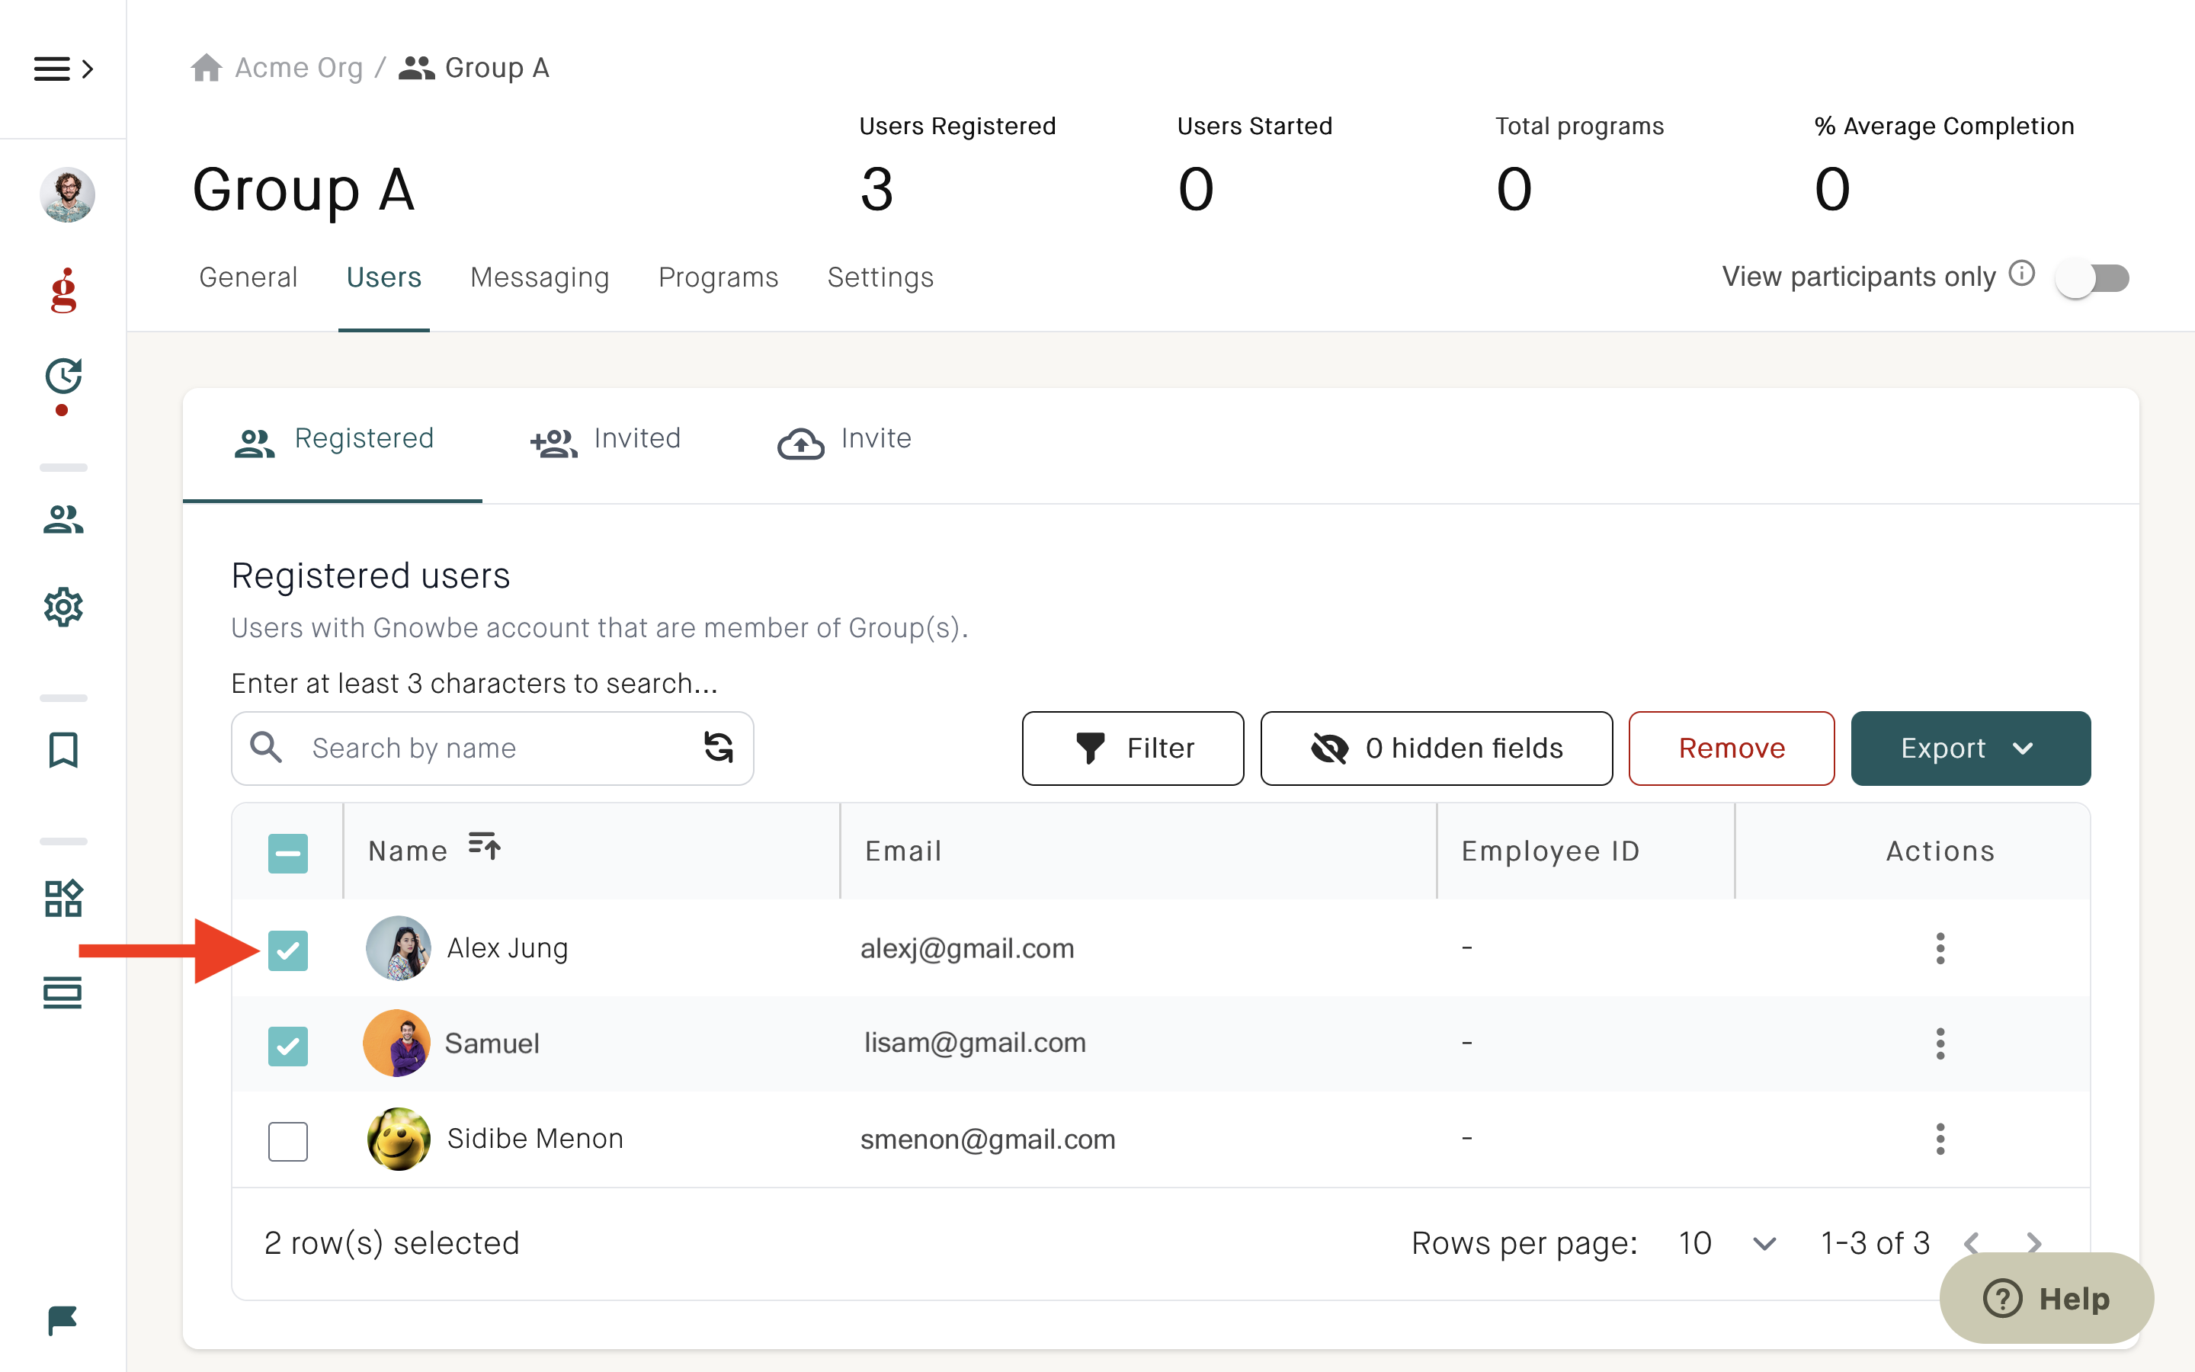Image resolution: width=2195 pixels, height=1372 pixels.
Task: Open the clock activity icon in sidebar
Action: point(63,377)
